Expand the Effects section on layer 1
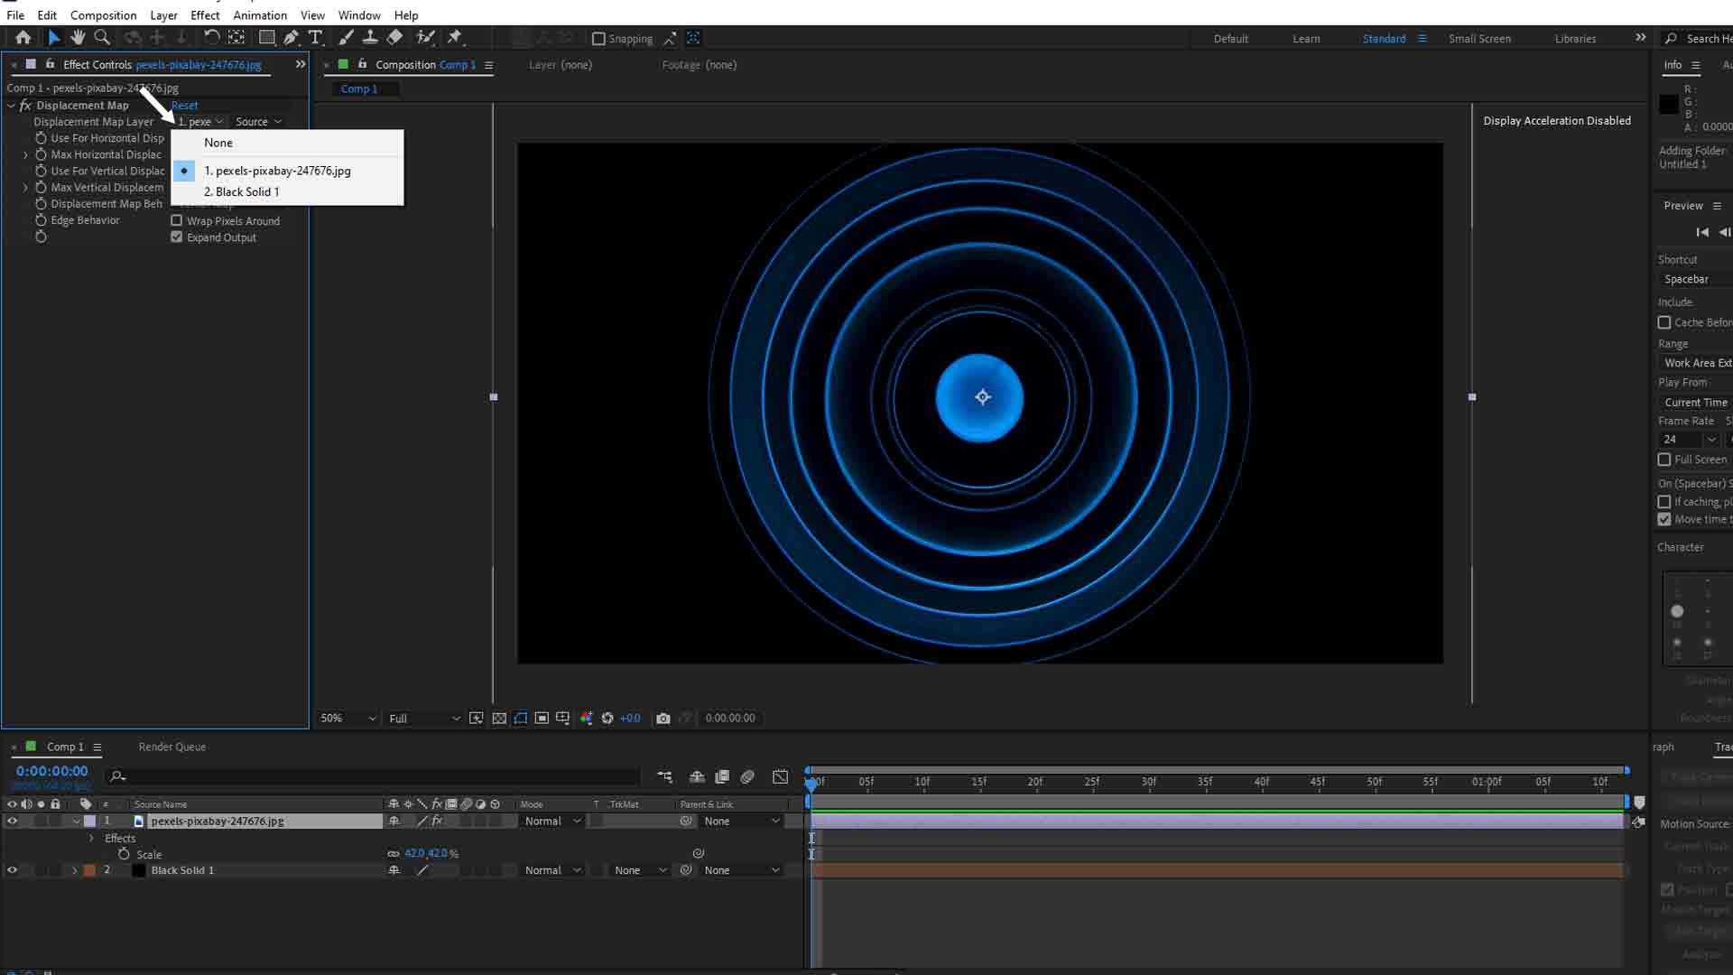 pos(92,838)
